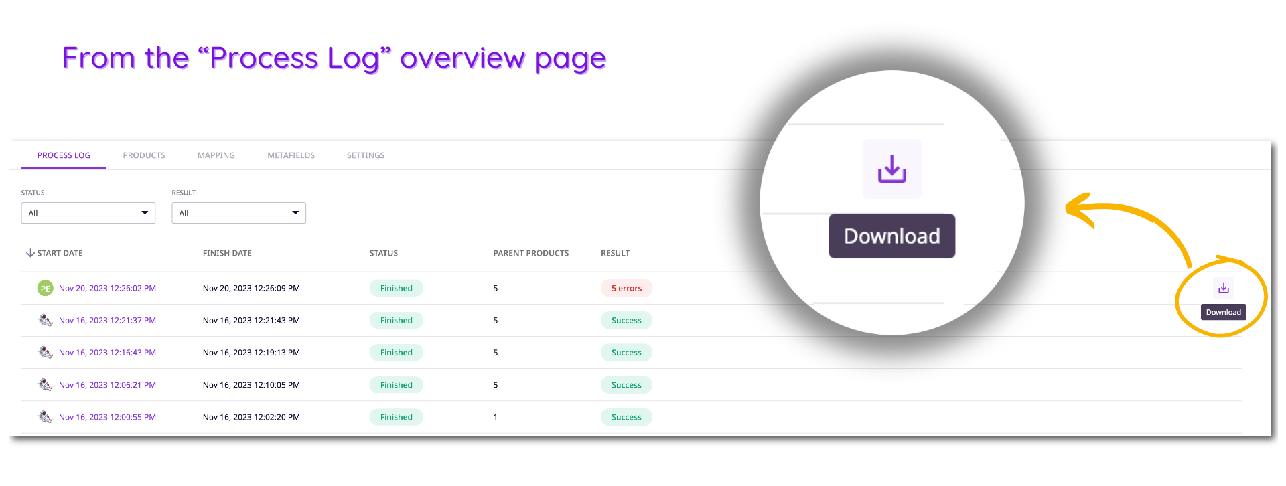1286x486 pixels.
Task: Click the PE user avatar icon
Action: coord(45,289)
